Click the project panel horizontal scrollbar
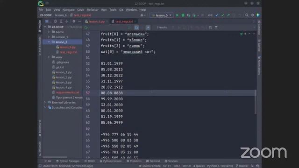This screenshot has height=168, width=299. [55, 157]
